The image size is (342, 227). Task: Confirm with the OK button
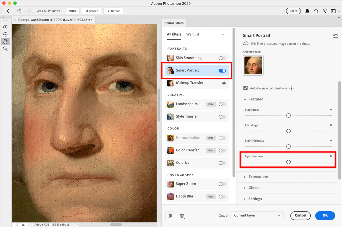325,216
